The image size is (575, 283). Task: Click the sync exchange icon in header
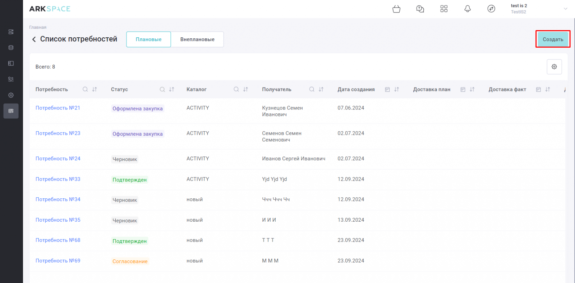(x=491, y=9)
